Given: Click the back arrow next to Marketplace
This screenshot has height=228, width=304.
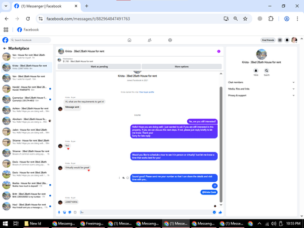Looking at the screenshot, I should [5, 49].
